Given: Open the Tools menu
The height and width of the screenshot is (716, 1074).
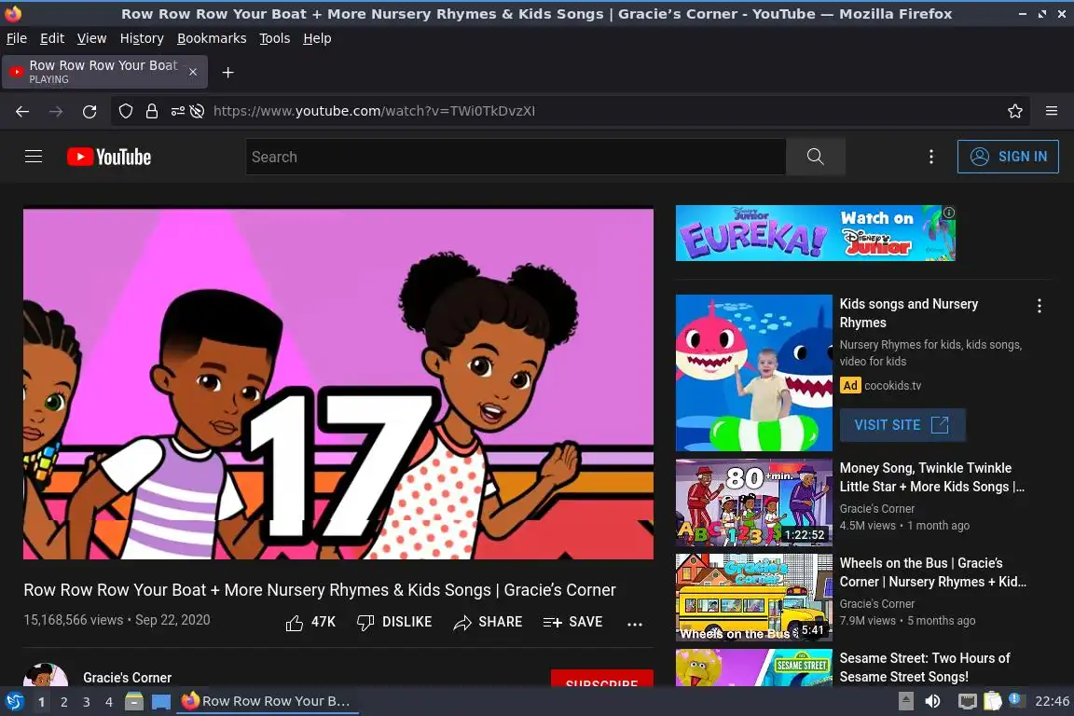Looking at the screenshot, I should pyautogui.click(x=275, y=38).
